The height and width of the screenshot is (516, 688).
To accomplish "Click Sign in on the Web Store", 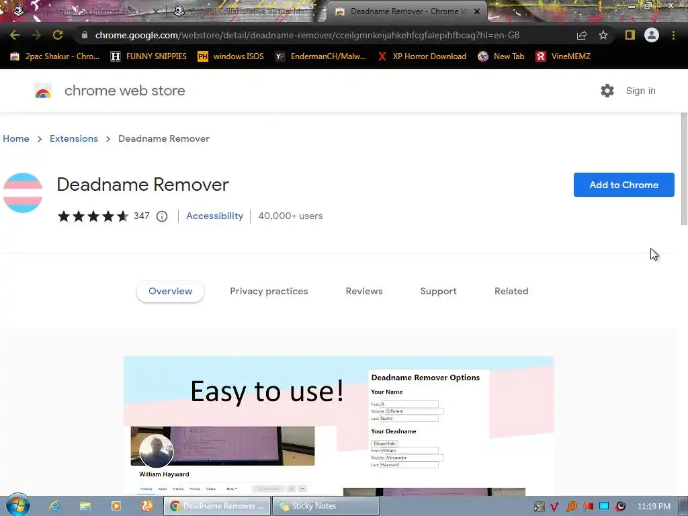I will click(x=640, y=91).
